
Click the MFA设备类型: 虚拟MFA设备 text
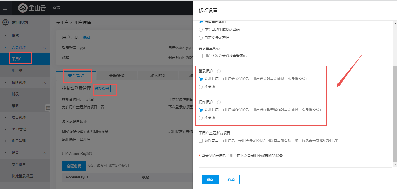pos(85,131)
